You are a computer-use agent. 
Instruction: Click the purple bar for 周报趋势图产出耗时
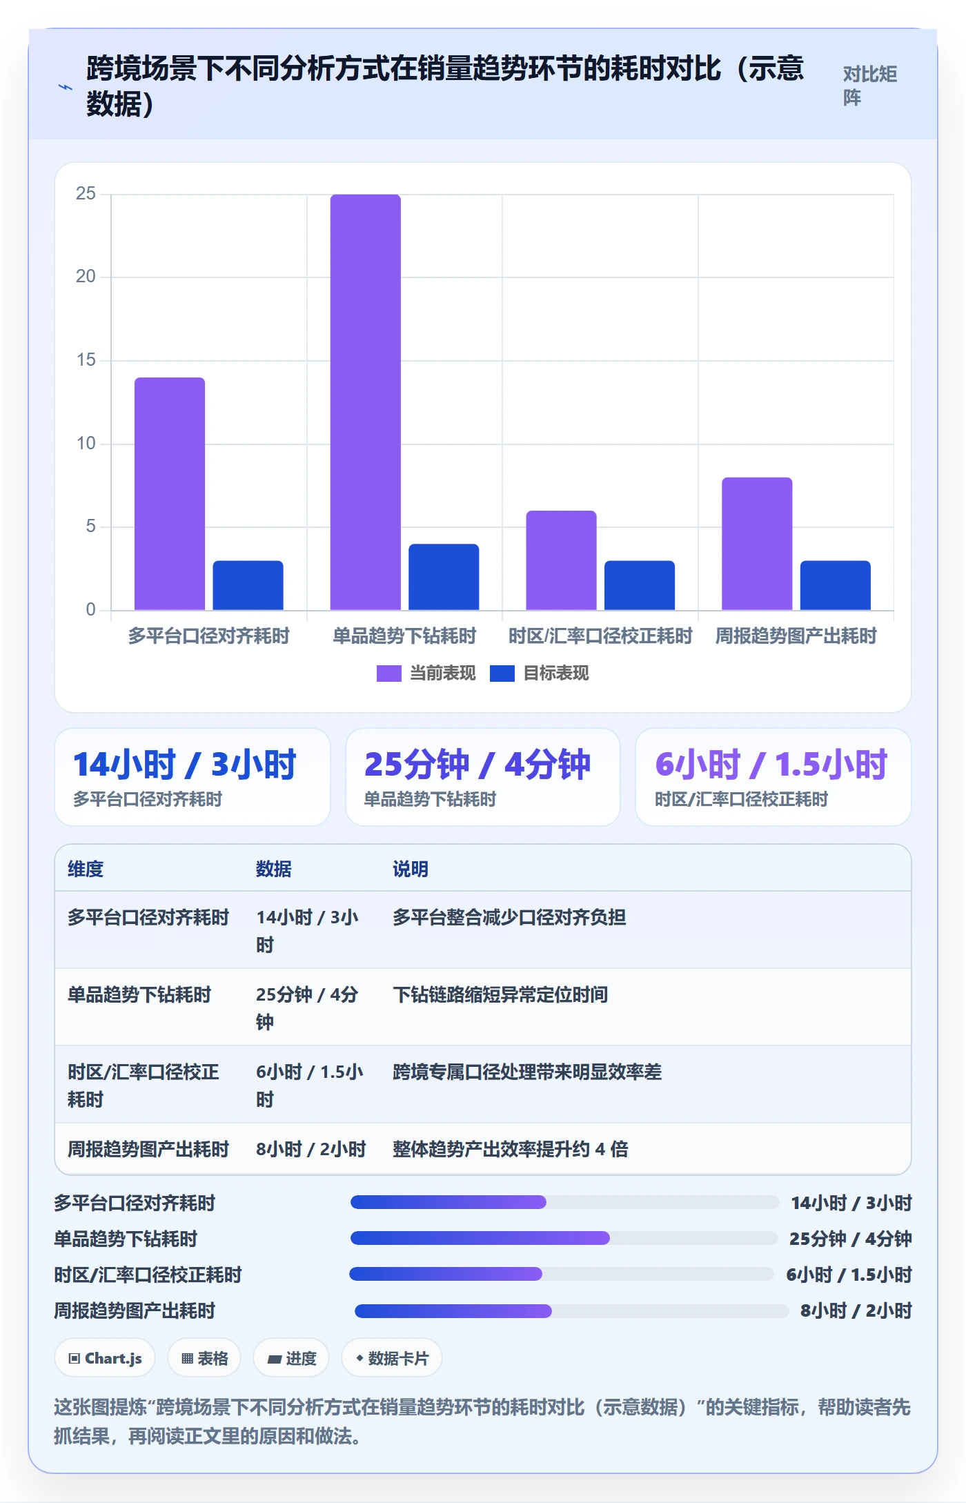click(757, 544)
